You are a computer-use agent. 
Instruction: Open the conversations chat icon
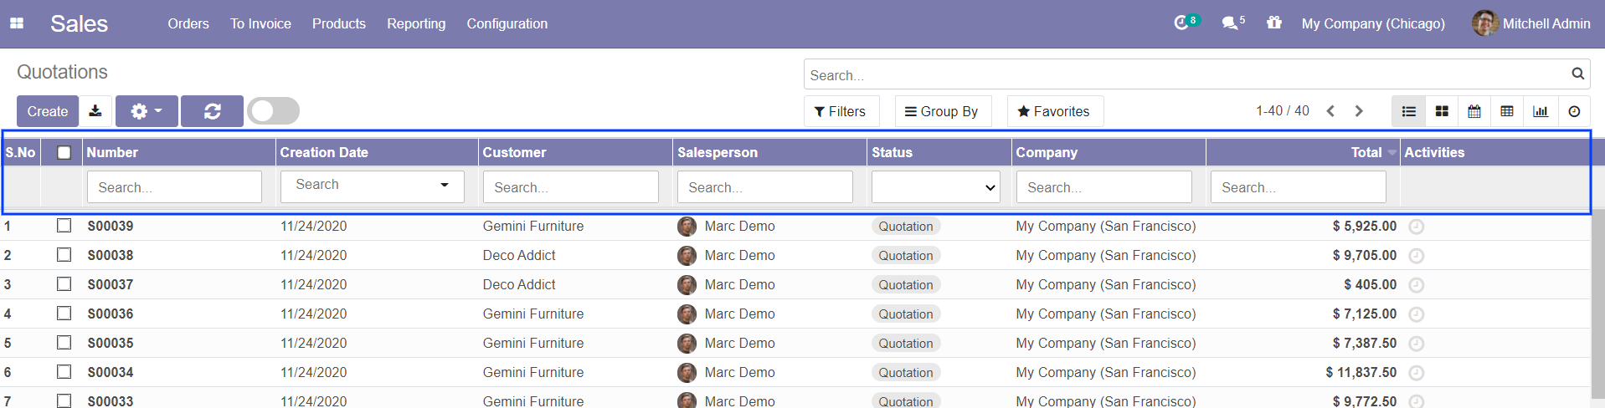pyautogui.click(x=1230, y=23)
